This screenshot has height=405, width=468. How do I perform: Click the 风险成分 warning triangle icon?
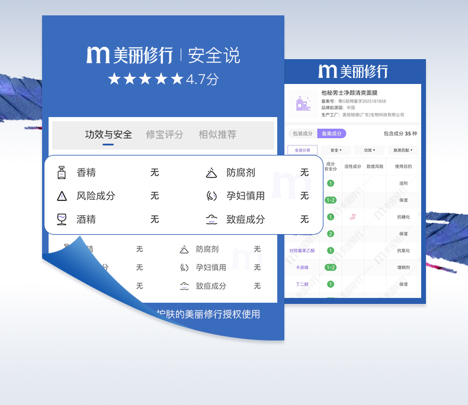click(62, 196)
